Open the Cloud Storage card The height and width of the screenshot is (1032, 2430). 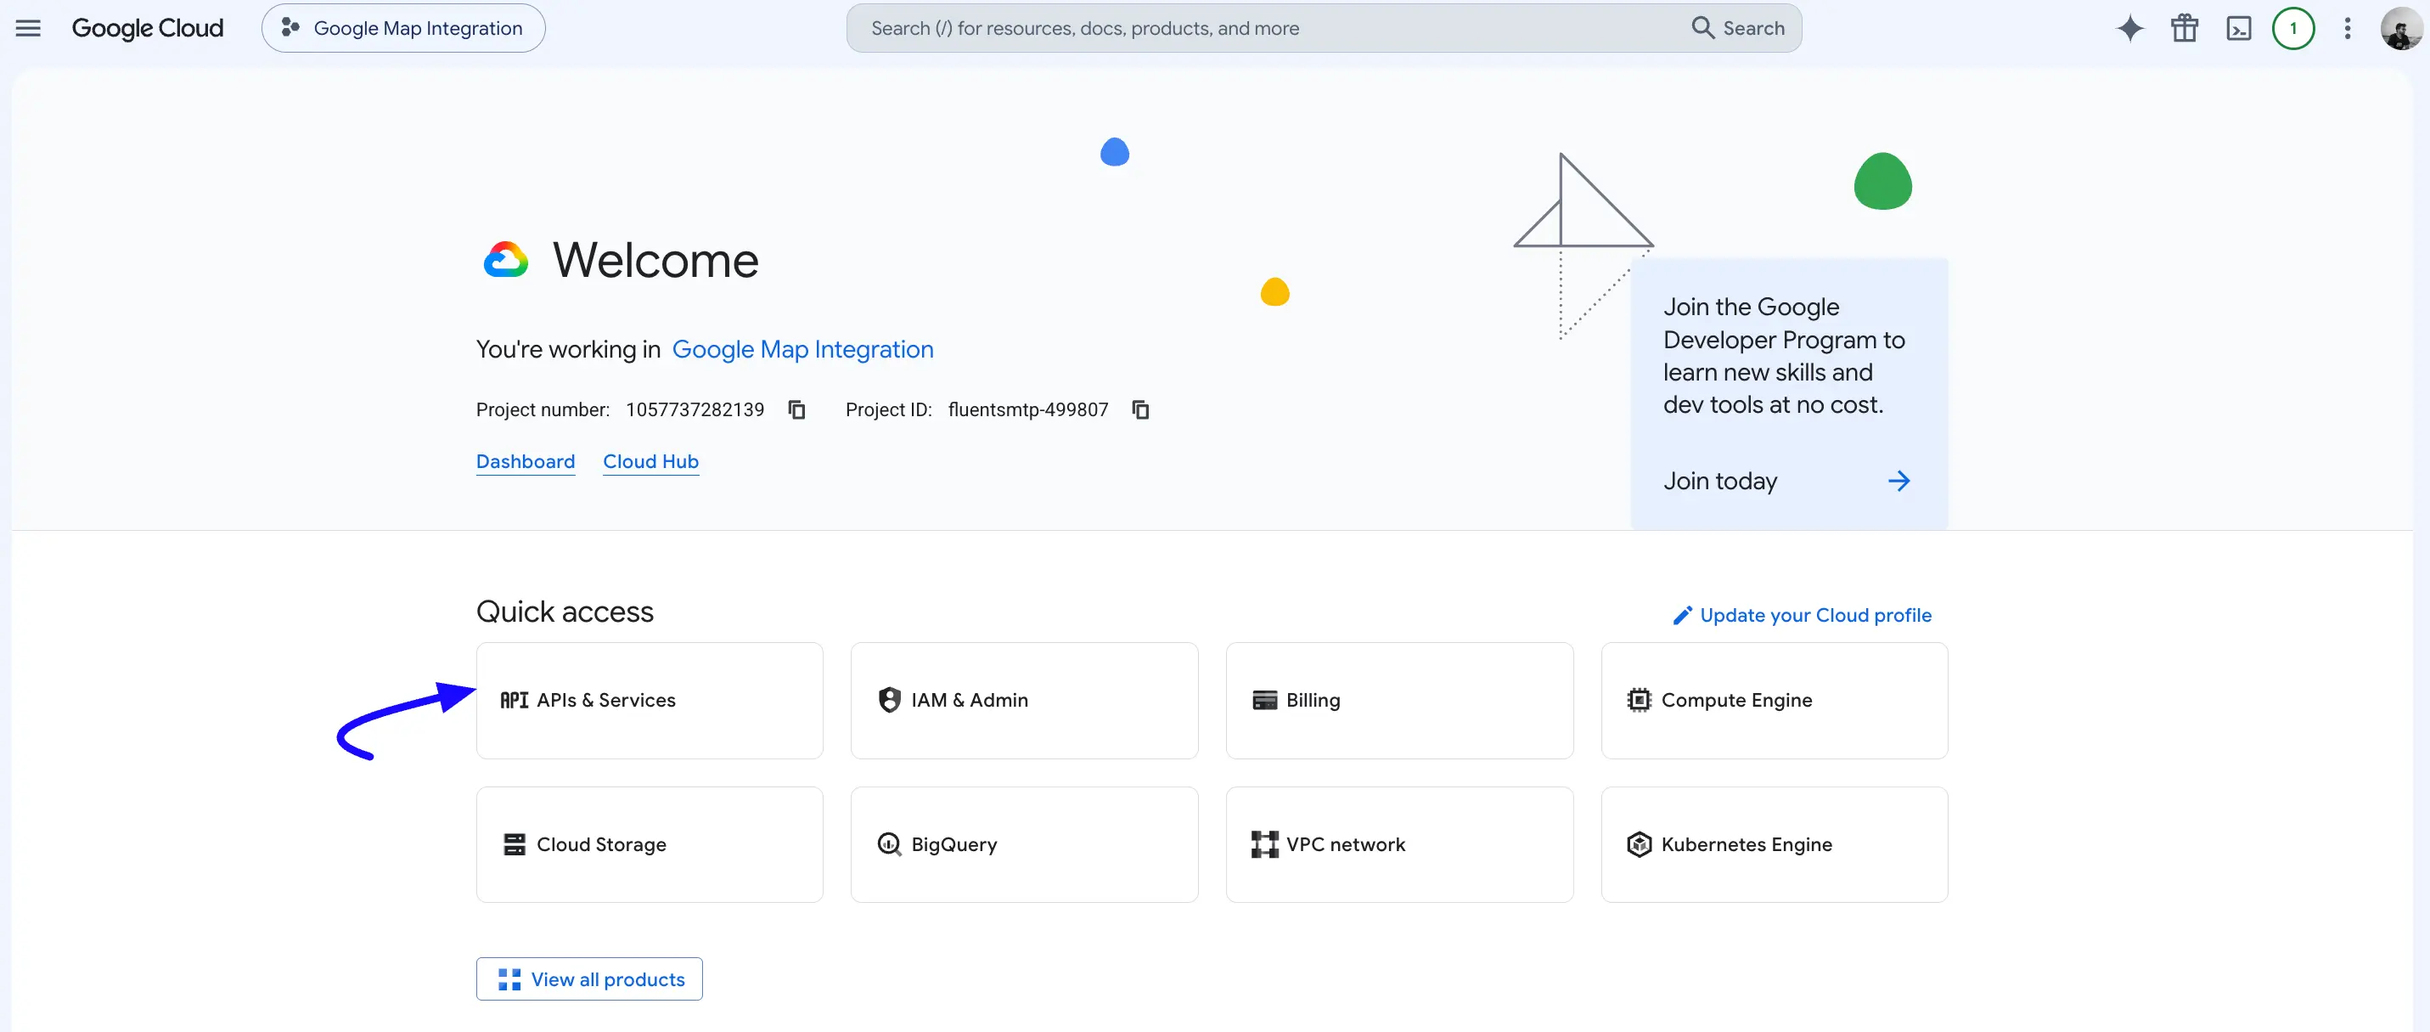tap(650, 845)
